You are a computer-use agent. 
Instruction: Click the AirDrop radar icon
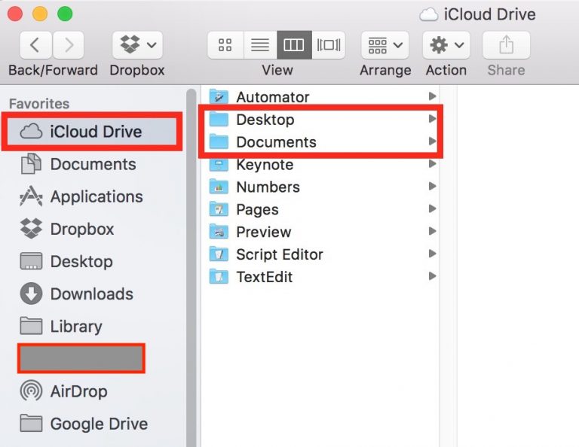tap(31, 391)
